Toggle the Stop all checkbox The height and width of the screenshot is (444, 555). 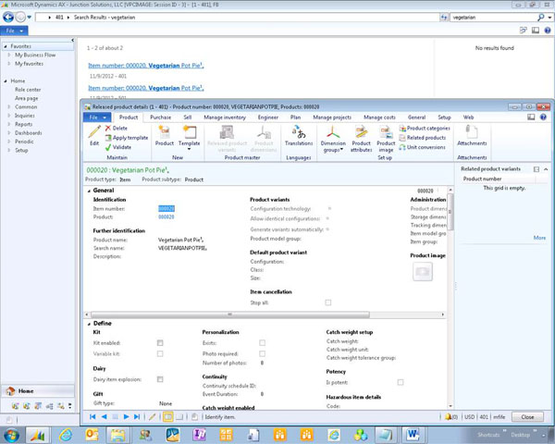coord(328,302)
